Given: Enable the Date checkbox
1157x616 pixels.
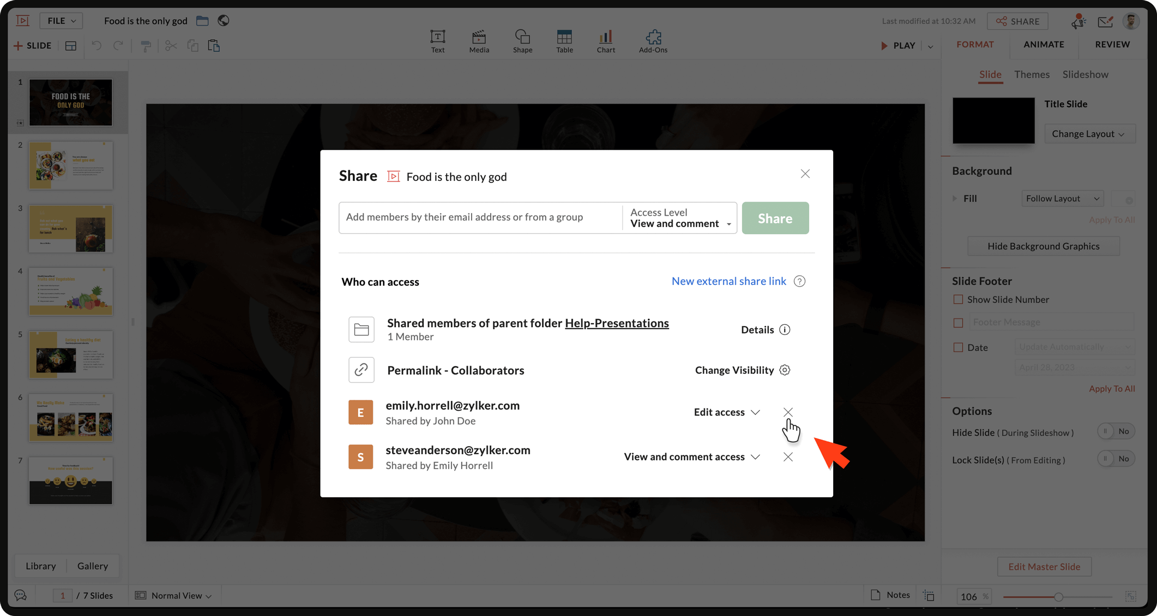Looking at the screenshot, I should coord(958,347).
